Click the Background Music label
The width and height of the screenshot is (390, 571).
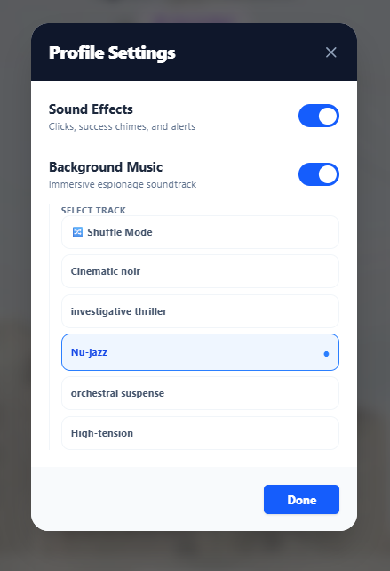tap(106, 167)
